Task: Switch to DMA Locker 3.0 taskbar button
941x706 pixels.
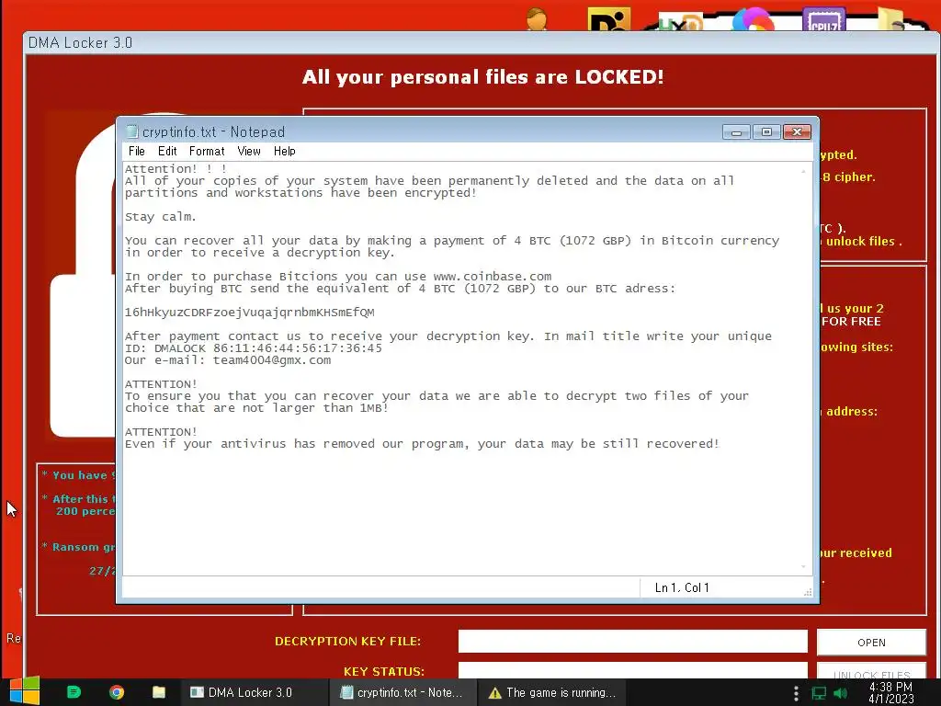Action: coord(255,692)
